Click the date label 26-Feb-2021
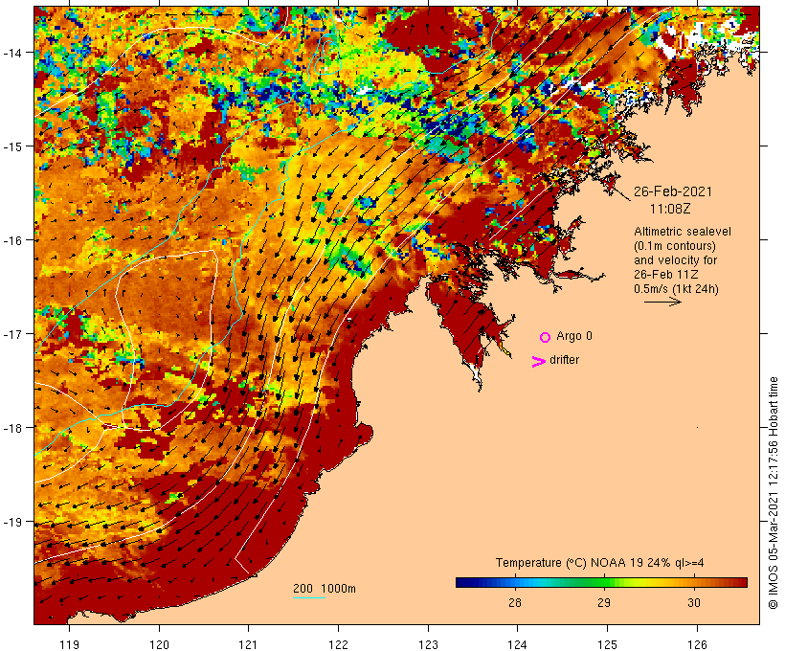This screenshot has width=785, height=651. point(672,191)
